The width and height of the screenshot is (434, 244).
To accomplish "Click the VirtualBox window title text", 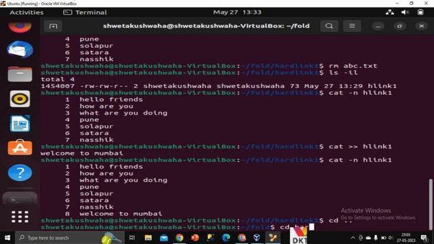I will [x=42, y=3].
